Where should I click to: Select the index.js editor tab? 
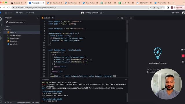tap(47, 18)
